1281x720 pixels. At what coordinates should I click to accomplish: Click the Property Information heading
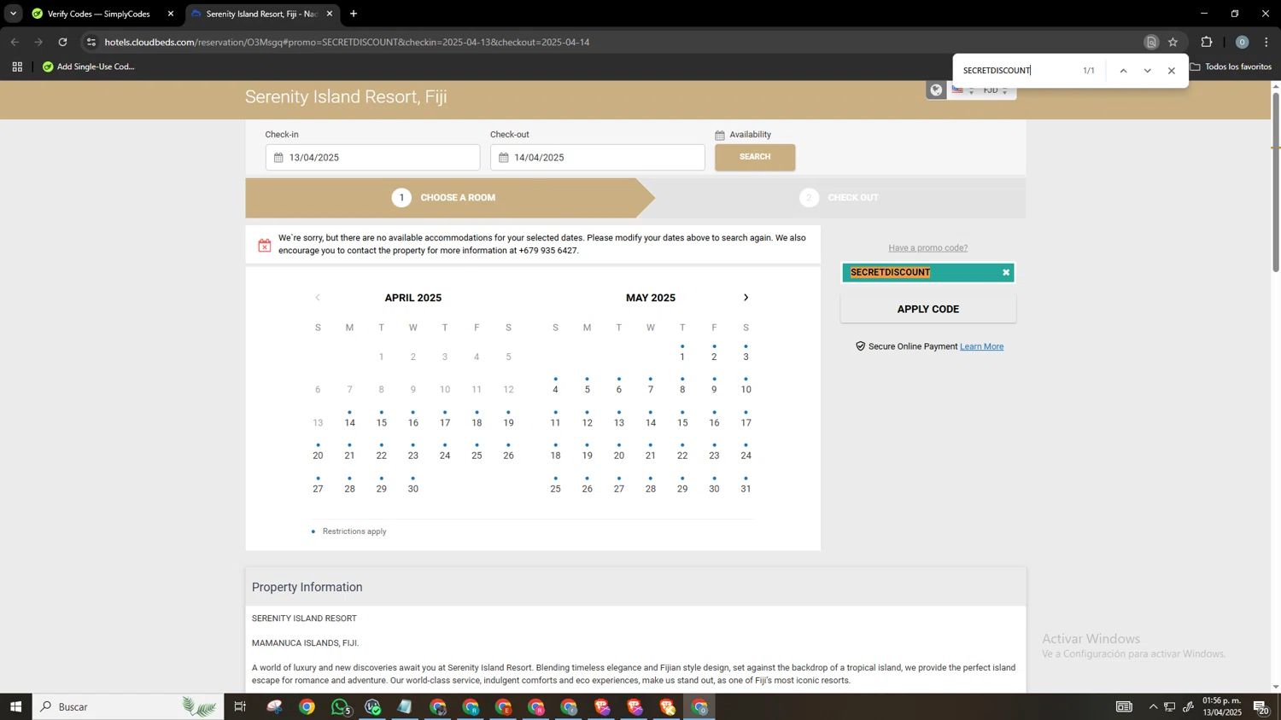pyautogui.click(x=307, y=587)
